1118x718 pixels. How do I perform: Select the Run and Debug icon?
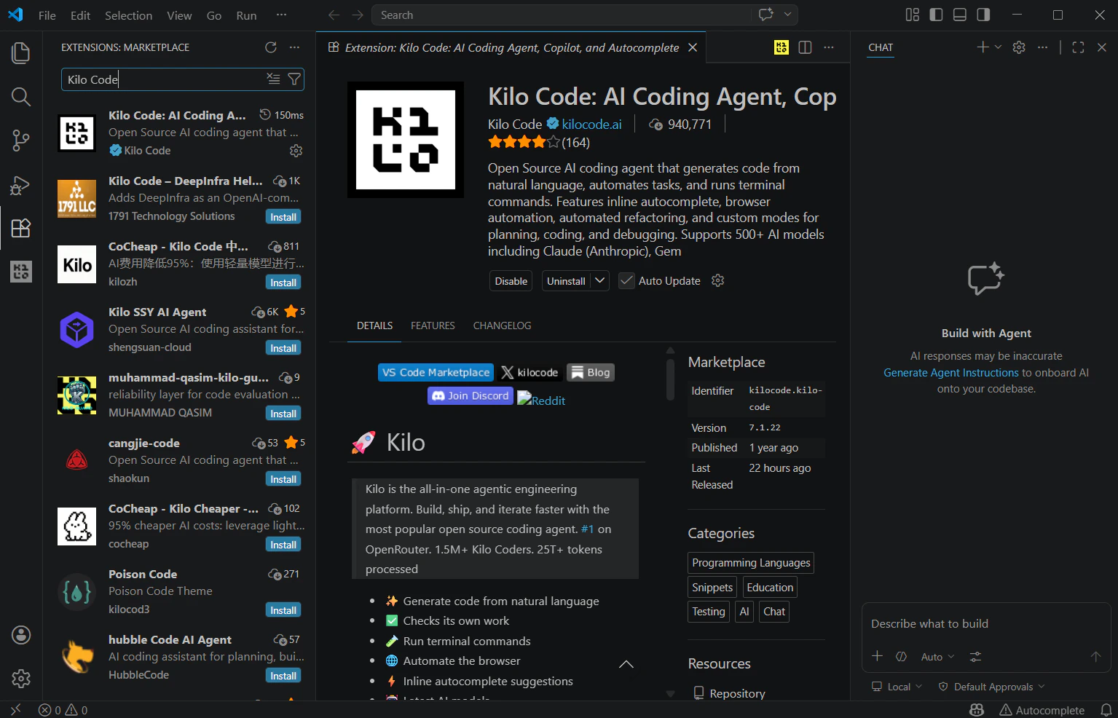click(x=20, y=185)
